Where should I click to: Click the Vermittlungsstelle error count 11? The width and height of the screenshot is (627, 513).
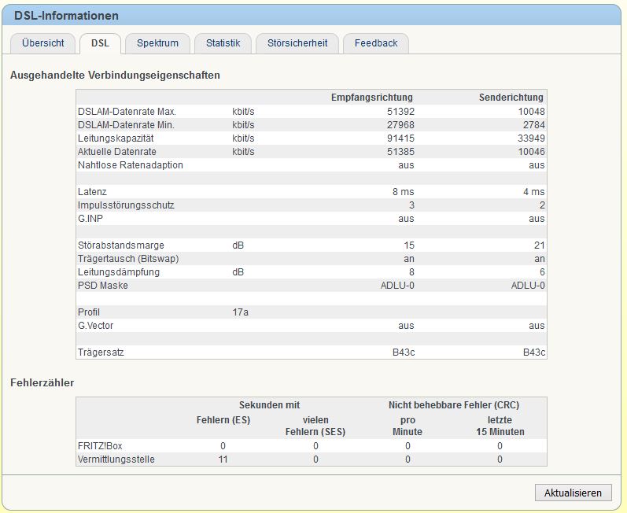[x=223, y=459]
